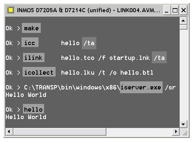Click the vertical scrollbar up arrow
The image size is (193, 142).
(x=183, y=21)
